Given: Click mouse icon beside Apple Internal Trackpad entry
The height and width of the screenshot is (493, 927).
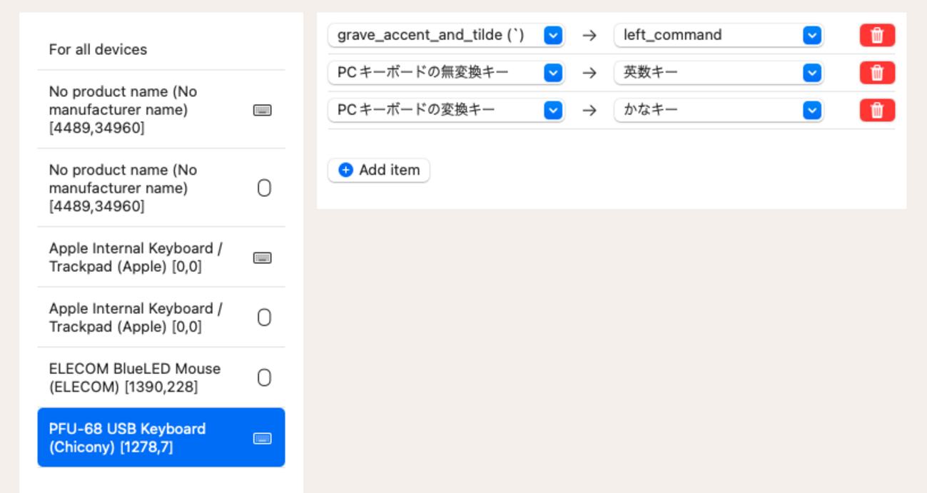Looking at the screenshot, I should tap(264, 317).
